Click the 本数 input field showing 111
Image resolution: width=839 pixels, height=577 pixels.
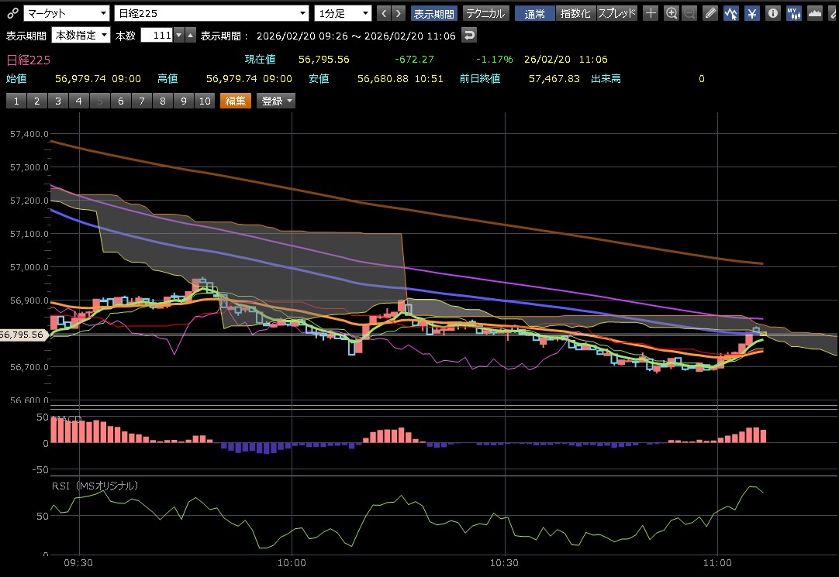(x=156, y=36)
